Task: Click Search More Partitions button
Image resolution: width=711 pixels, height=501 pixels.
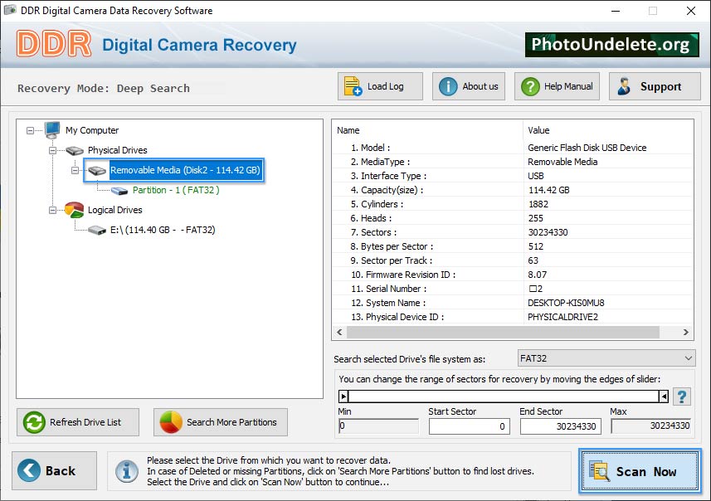Action: [221, 422]
